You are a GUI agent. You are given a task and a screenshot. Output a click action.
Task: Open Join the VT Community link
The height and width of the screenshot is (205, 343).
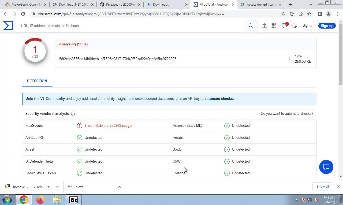coord(45,98)
